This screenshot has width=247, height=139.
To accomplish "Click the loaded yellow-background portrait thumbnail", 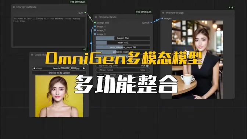I will pyautogui.click(x=59, y=96).
